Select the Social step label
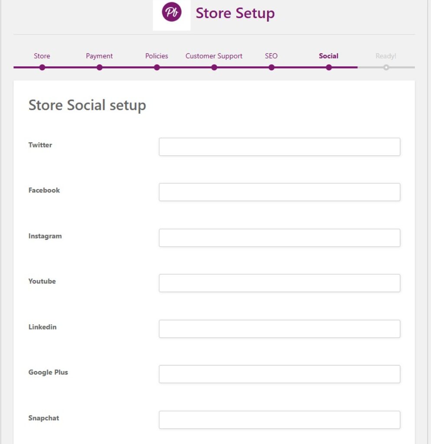 (328, 56)
